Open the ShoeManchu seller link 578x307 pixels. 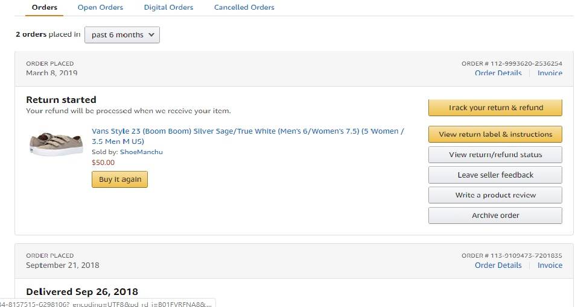(141, 152)
